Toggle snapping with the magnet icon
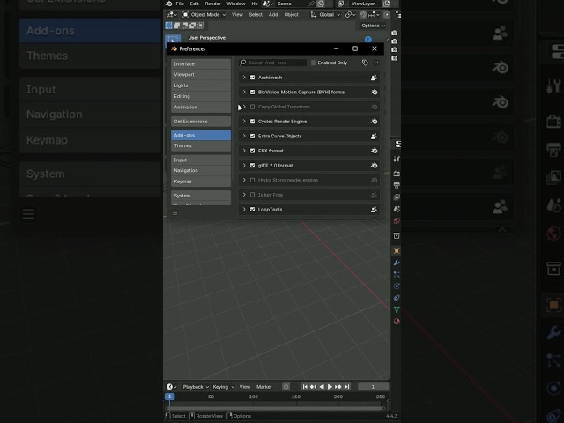Screen dimensions: 564x423 363,15
